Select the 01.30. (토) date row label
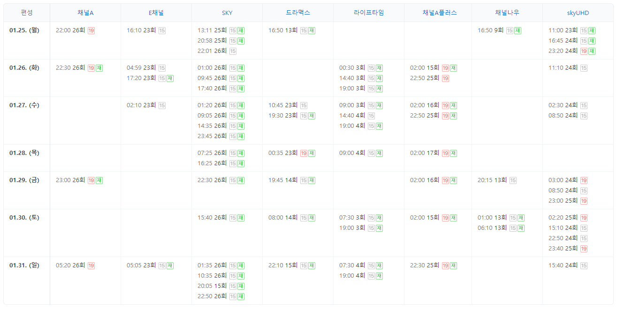The width and height of the screenshot is (617, 309). click(x=24, y=218)
